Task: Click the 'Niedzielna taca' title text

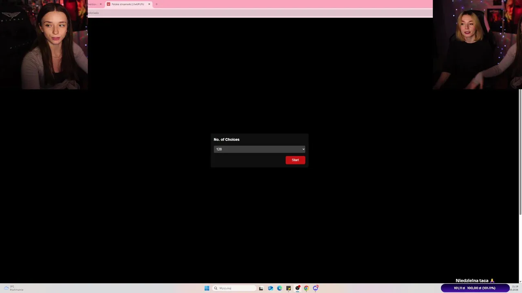Action: 472,281
